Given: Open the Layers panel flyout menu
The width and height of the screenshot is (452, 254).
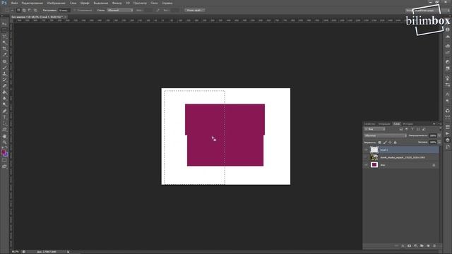Looking at the screenshot, I should [x=440, y=124].
